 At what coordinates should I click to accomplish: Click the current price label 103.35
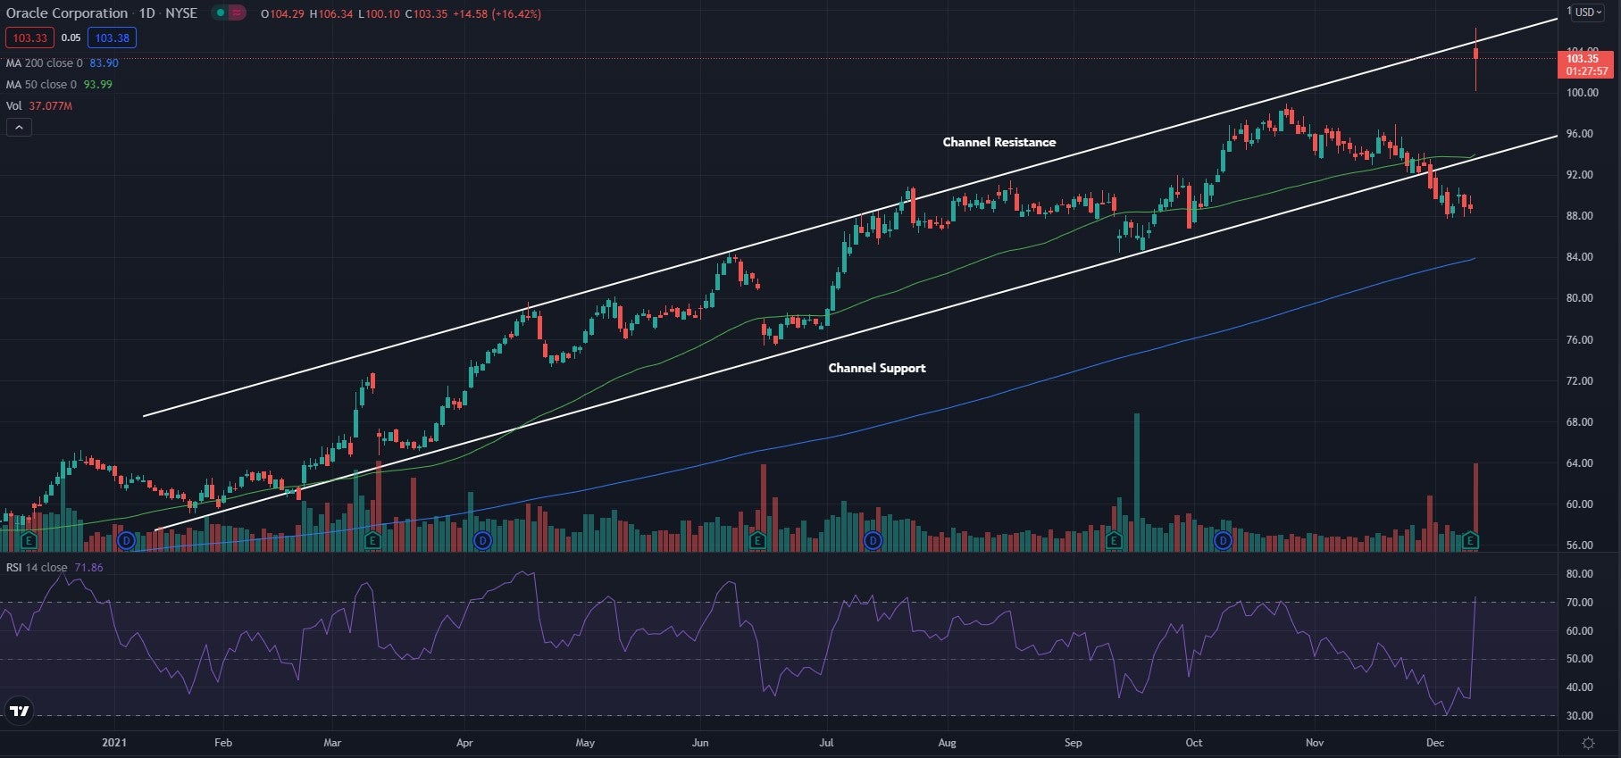(1587, 59)
